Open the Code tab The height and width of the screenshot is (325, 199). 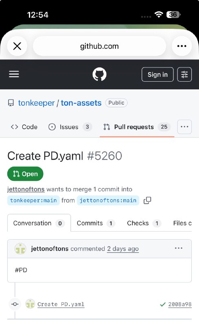24,127
